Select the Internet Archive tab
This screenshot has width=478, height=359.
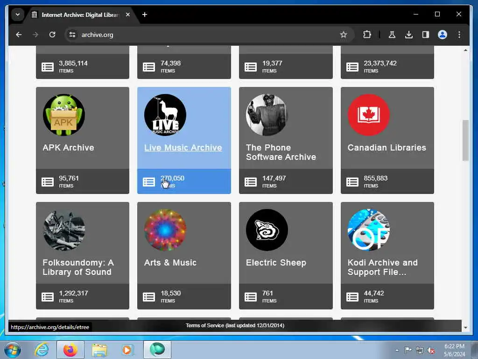(x=80, y=14)
